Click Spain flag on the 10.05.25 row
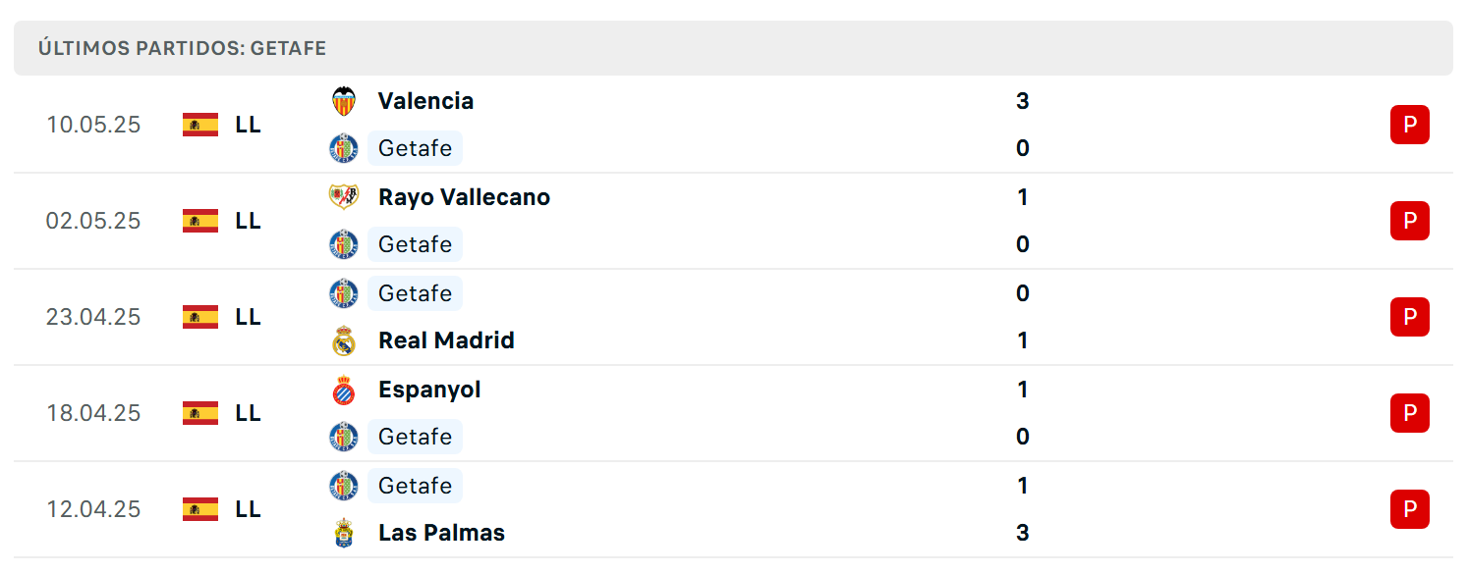 (x=200, y=125)
